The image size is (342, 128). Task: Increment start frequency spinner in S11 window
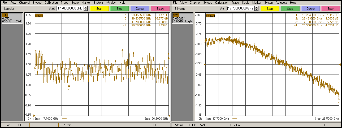tap(86, 7)
